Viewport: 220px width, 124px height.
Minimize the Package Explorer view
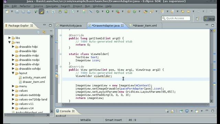44,25
